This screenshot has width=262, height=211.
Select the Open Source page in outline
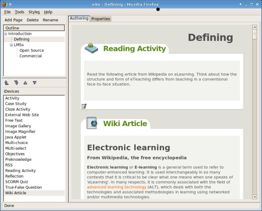tap(32, 51)
